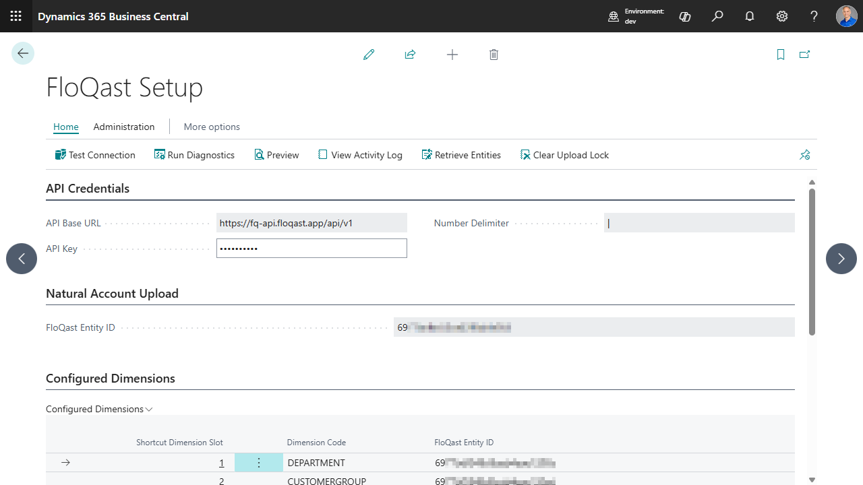
Task: Collapse the Natural Account Upload section header
Action: [x=112, y=294]
